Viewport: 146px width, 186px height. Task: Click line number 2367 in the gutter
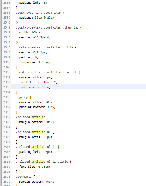pos(7,157)
